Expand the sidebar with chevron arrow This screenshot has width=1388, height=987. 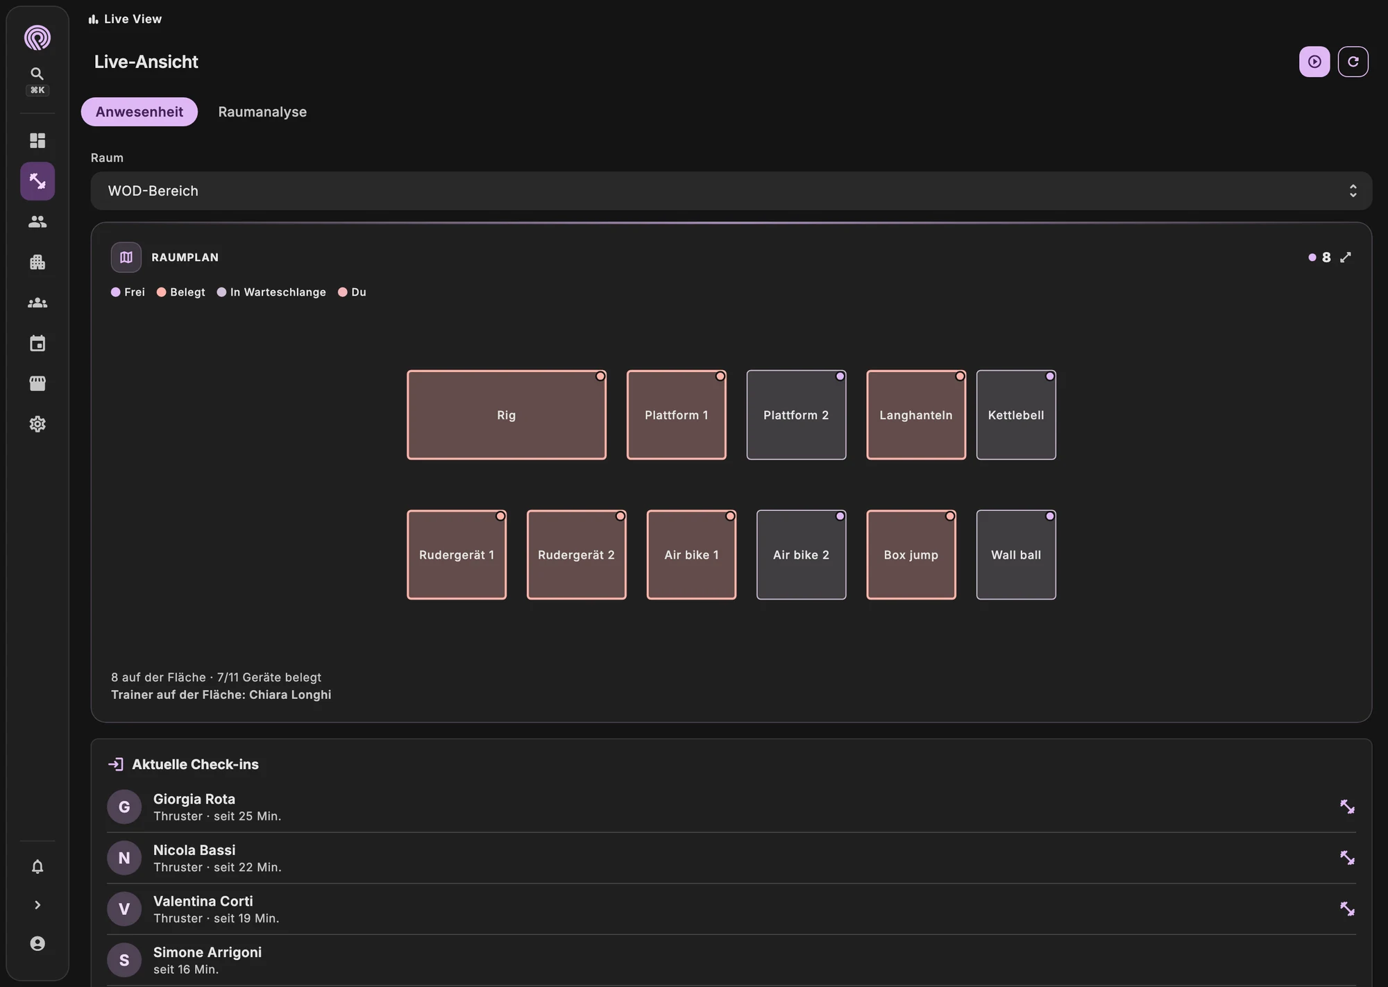point(37,905)
